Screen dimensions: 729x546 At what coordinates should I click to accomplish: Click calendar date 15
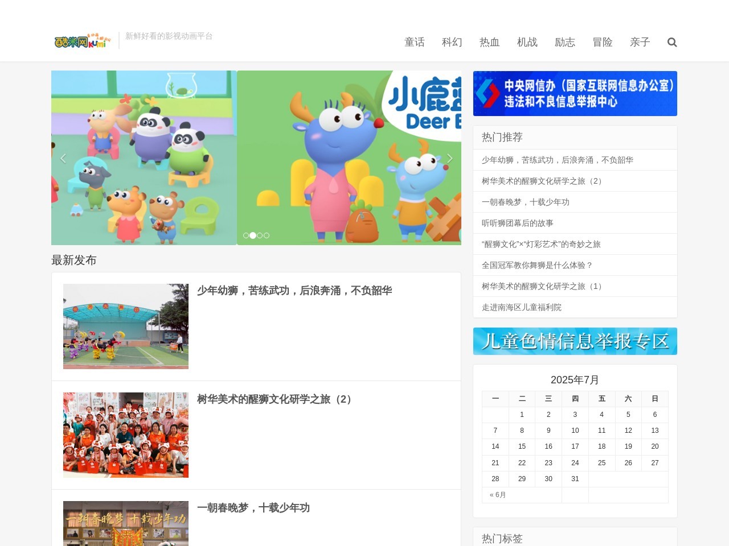pos(522,446)
